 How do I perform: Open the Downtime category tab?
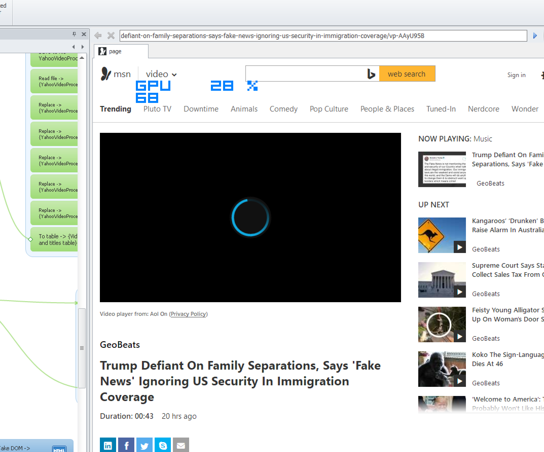click(x=201, y=109)
